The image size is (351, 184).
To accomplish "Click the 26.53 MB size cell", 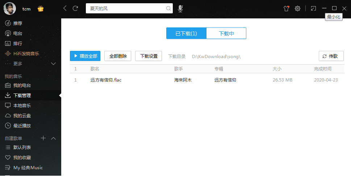I will 283,80.
